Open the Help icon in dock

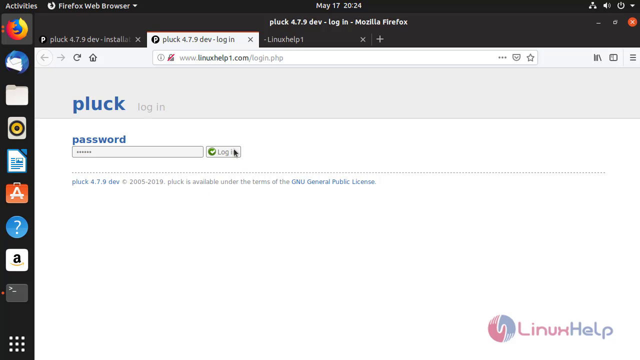pyautogui.click(x=17, y=227)
